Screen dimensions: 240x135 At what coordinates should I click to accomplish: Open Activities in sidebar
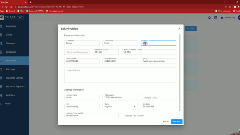14,95
